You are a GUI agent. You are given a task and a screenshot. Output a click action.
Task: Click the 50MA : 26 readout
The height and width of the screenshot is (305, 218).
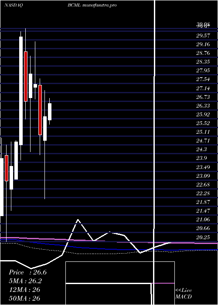(25, 298)
